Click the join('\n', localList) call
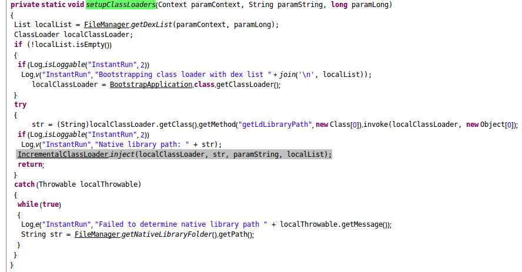This screenshot has height=272, width=522. coord(323,75)
